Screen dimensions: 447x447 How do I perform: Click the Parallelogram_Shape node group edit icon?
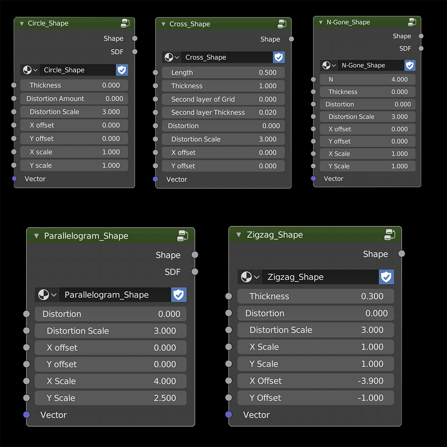tap(183, 236)
